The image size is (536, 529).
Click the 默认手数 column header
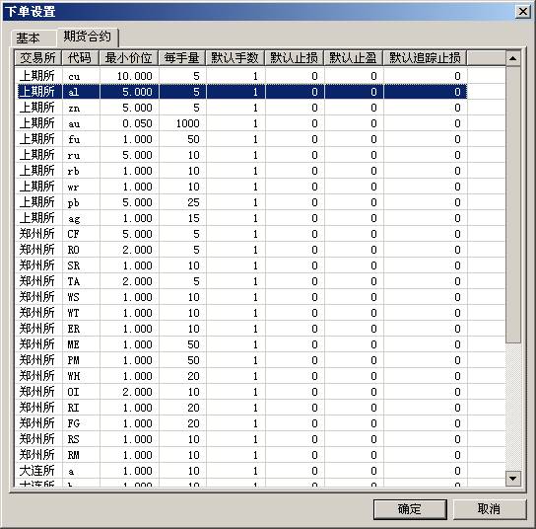click(235, 58)
